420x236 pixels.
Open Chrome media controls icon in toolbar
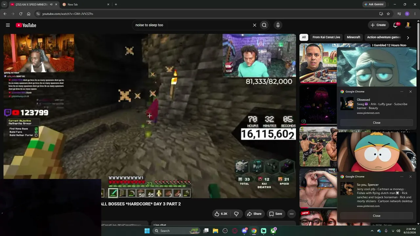tap(399, 14)
